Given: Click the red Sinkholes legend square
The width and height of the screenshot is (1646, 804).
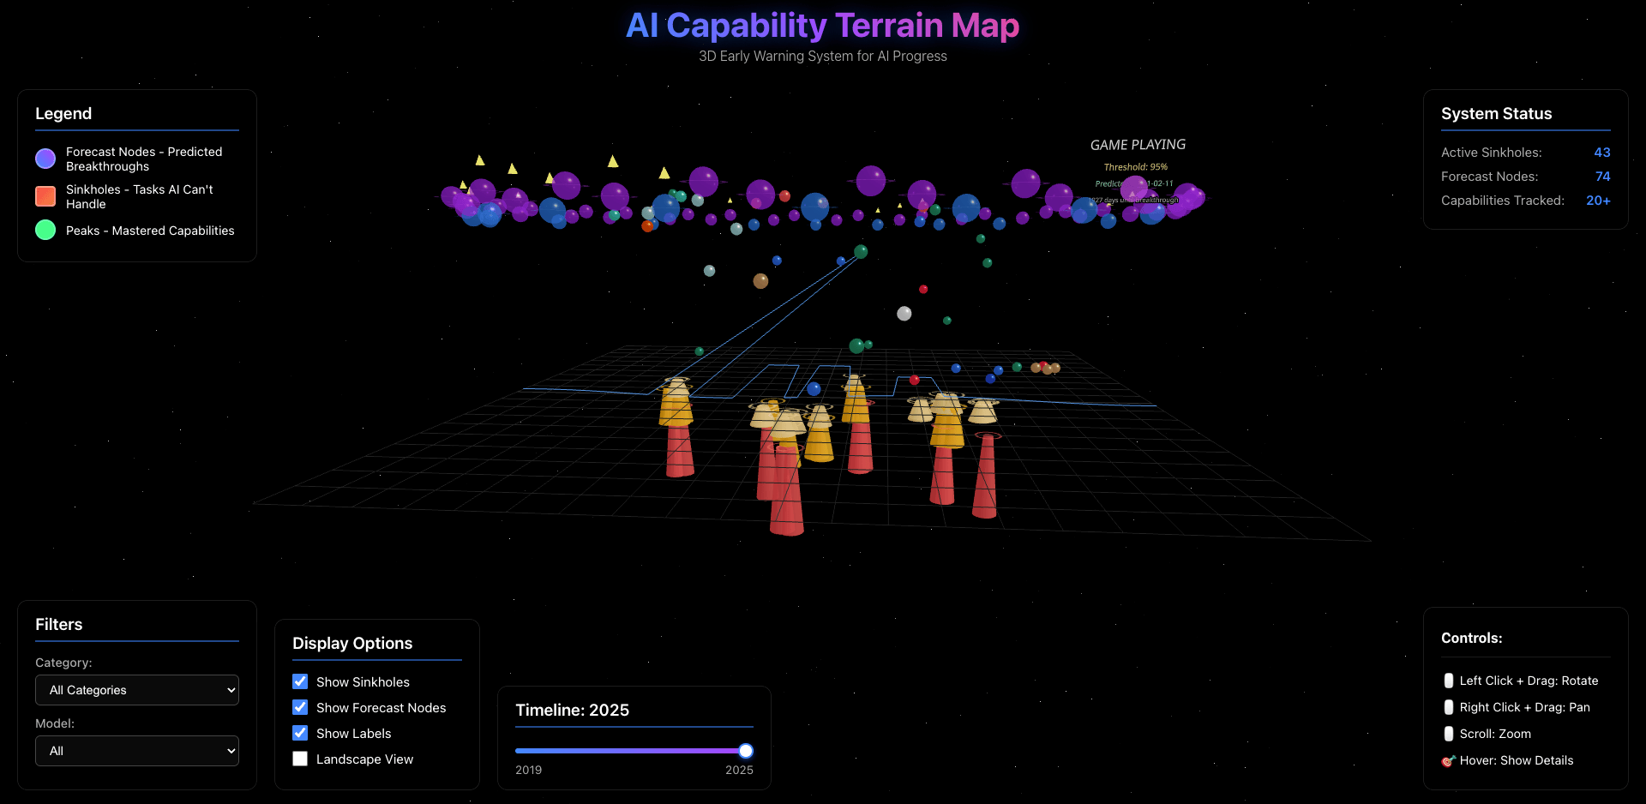Looking at the screenshot, I should (45, 196).
